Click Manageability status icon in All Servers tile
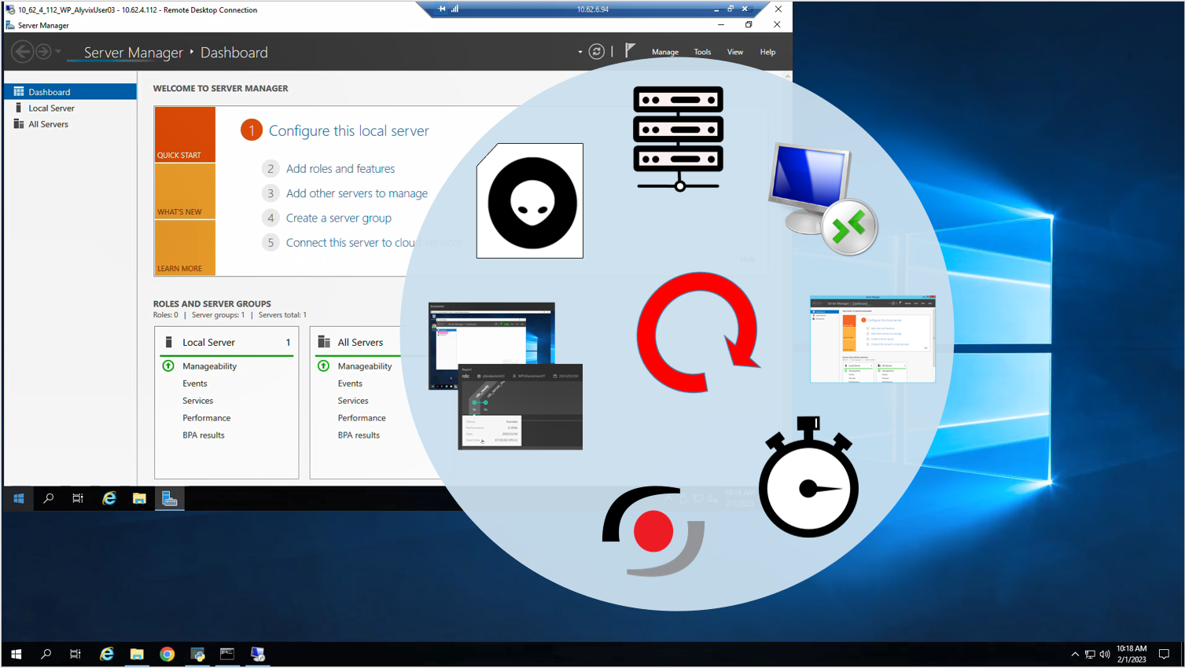The image size is (1185, 668). pos(323,366)
